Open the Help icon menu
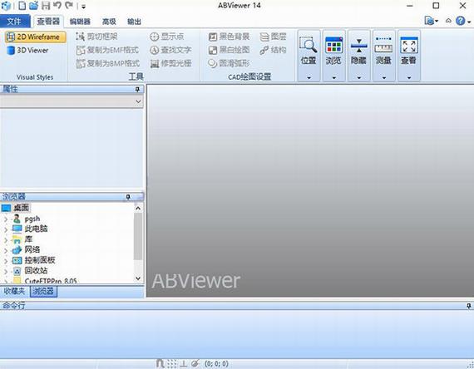The image size is (474, 369). pos(461,21)
